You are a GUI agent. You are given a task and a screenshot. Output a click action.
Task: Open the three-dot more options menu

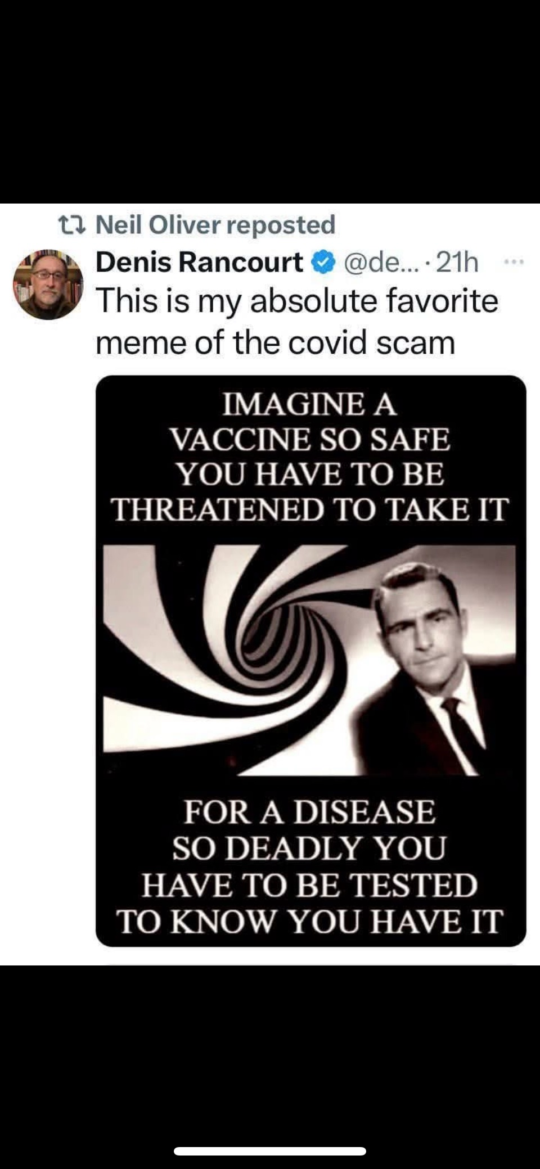(x=514, y=261)
